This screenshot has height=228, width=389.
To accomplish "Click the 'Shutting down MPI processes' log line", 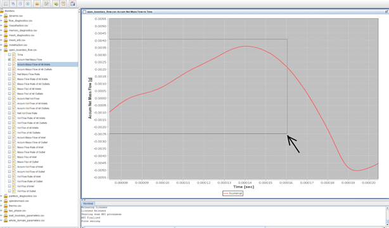I will 101,214.
